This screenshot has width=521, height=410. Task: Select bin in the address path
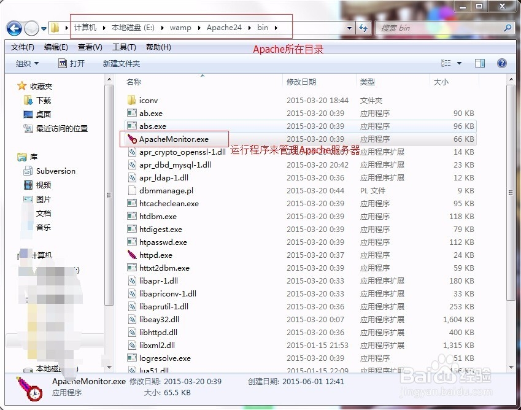[263, 28]
